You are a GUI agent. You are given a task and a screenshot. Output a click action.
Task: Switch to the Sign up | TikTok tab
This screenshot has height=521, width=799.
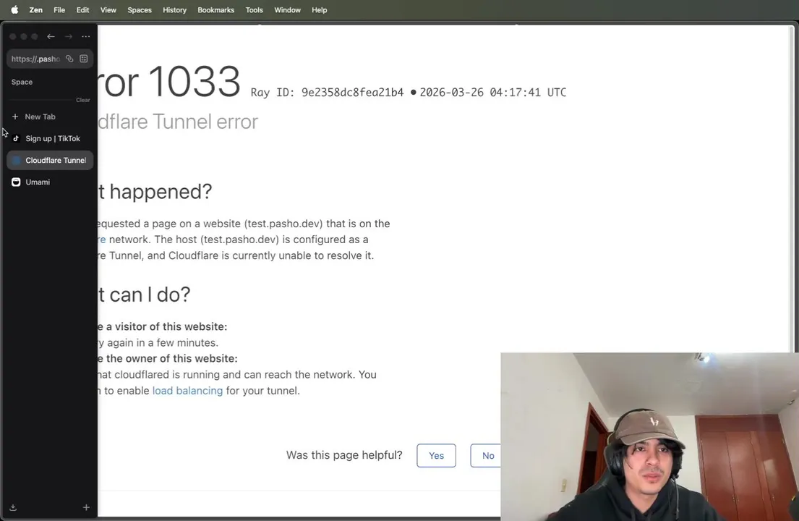49,139
